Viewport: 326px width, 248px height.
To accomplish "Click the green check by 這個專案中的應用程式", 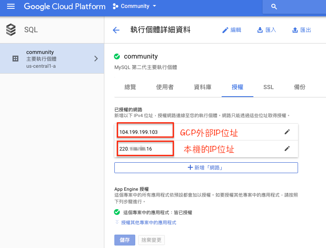I will coord(117,212).
